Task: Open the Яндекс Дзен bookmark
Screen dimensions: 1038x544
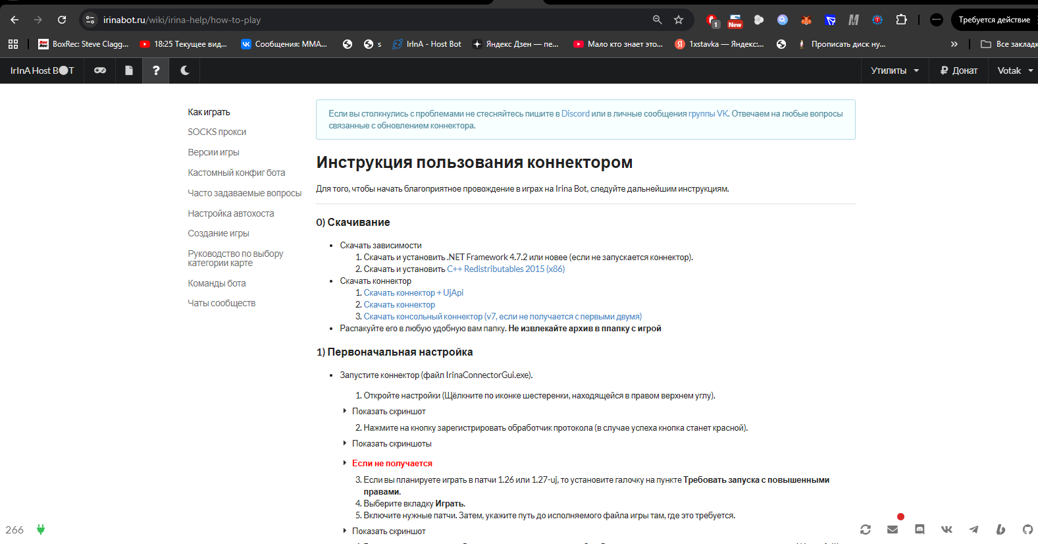Action: click(515, 44)
